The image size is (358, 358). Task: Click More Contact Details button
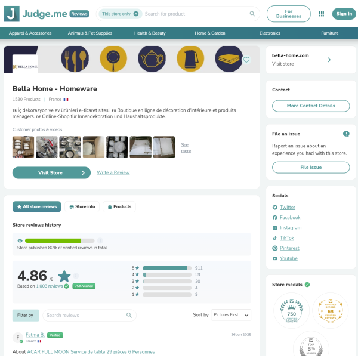tap(311, 106)
